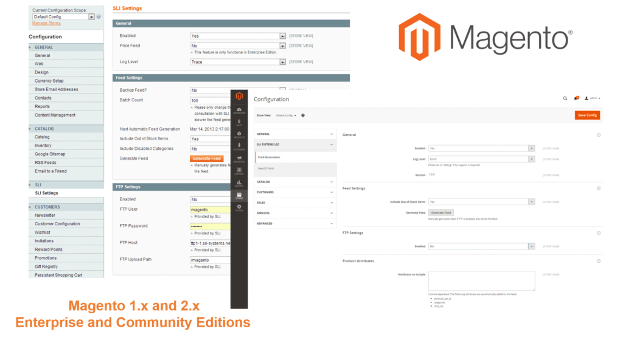
Task: Open the Current Configuration Scope dropdown
Action: (x=63, y=16)
